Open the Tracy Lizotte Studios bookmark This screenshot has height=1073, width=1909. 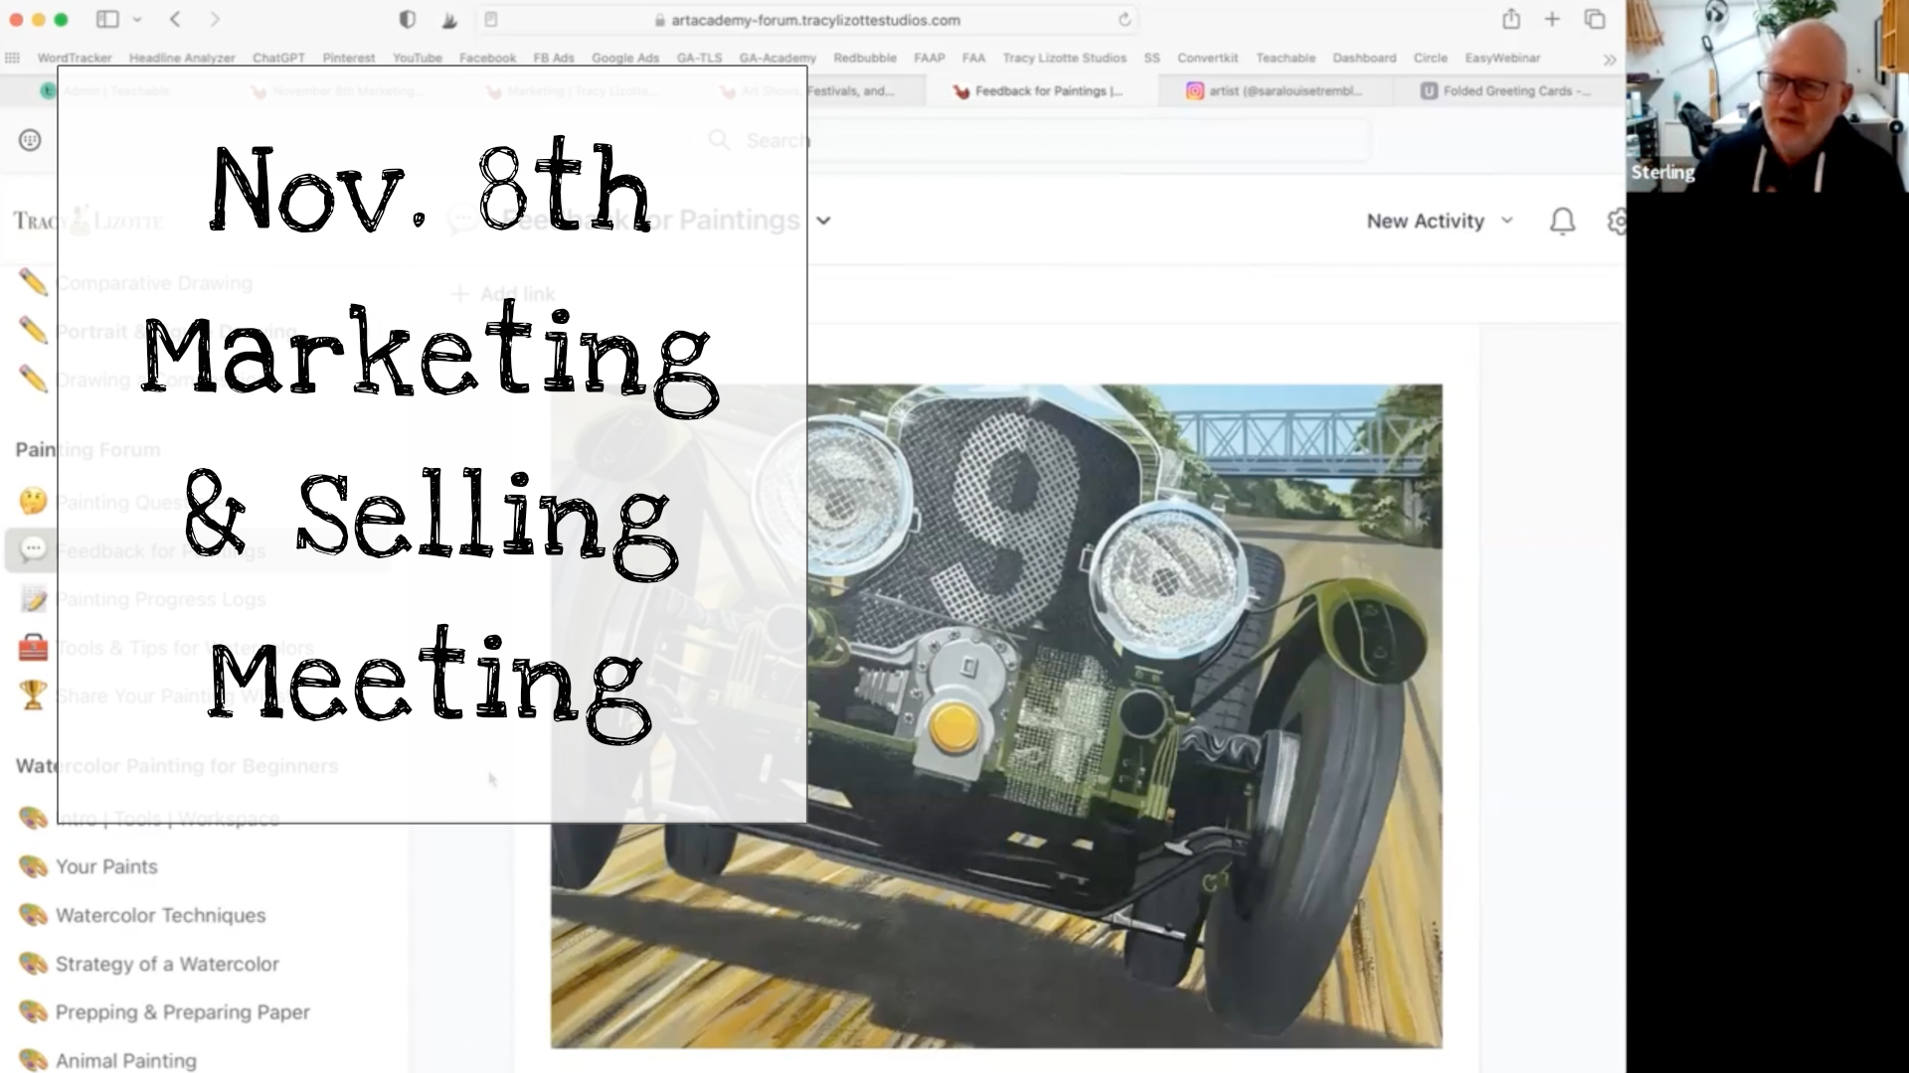[1065, 58]
